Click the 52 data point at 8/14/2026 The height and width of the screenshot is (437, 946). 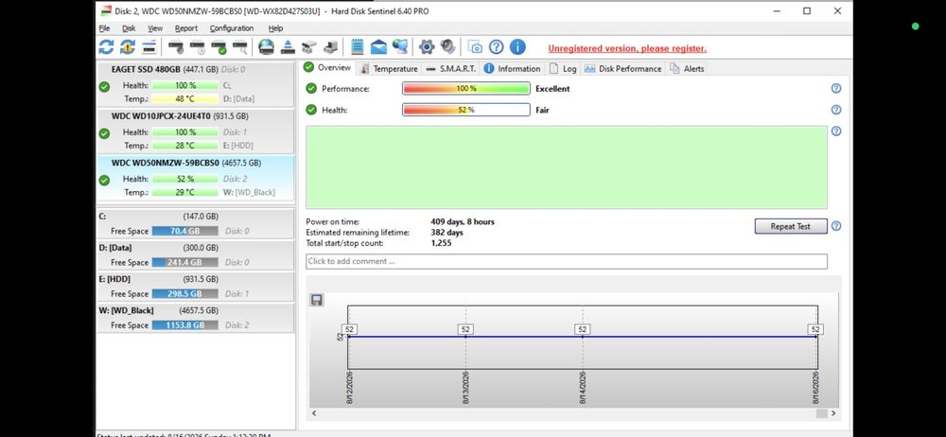582,329
